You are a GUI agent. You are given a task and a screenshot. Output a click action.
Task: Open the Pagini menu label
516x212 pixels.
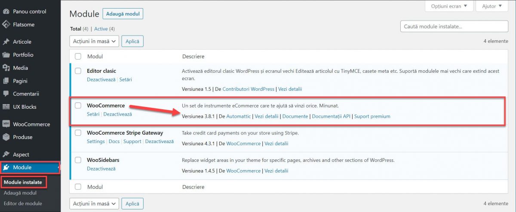[x=20, y=81]
